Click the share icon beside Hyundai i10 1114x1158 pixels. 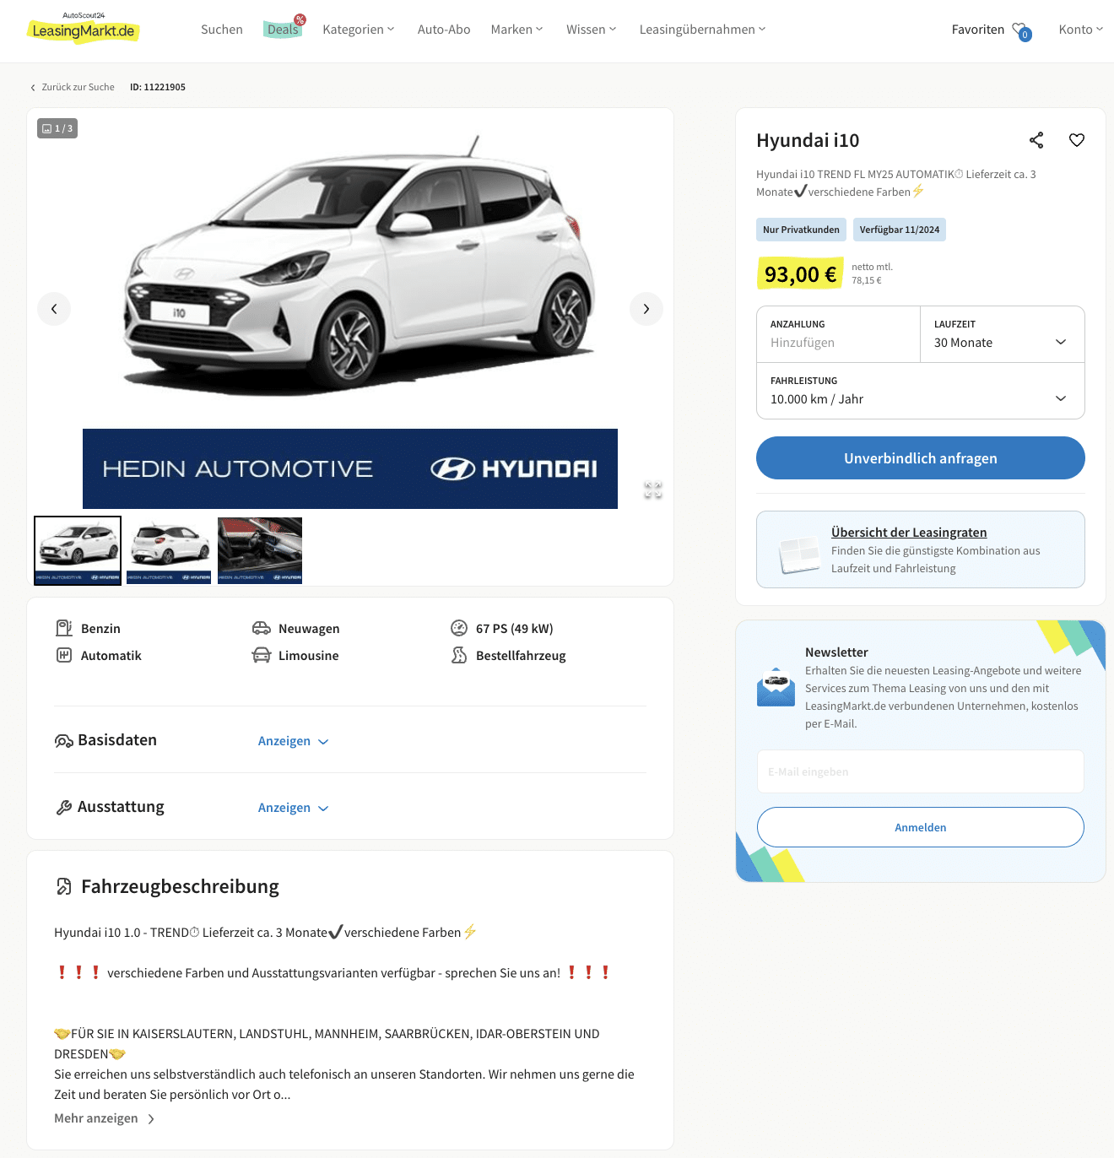pyautogui.click(x=1036, y=140)
